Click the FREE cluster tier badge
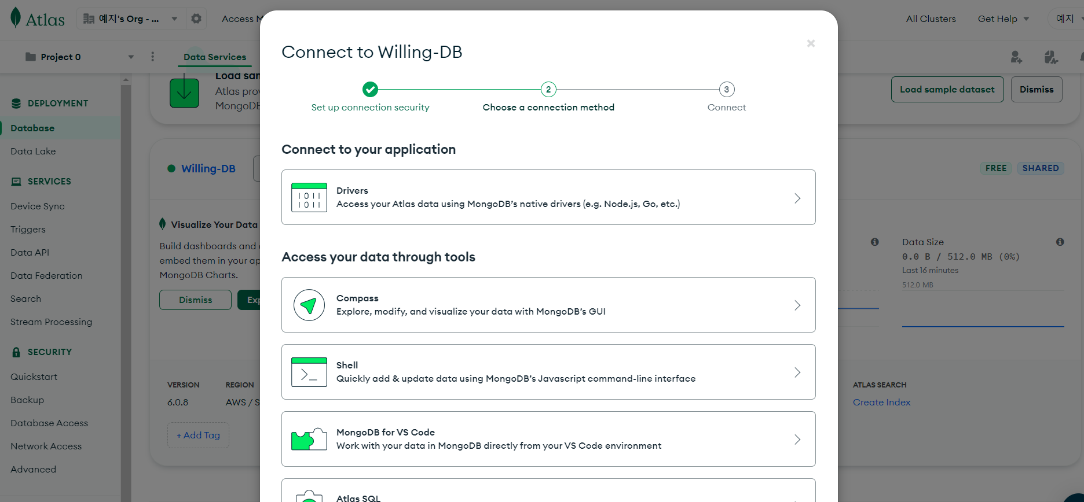The width and height of the screenshot is (1084, 502). (996, 168)
